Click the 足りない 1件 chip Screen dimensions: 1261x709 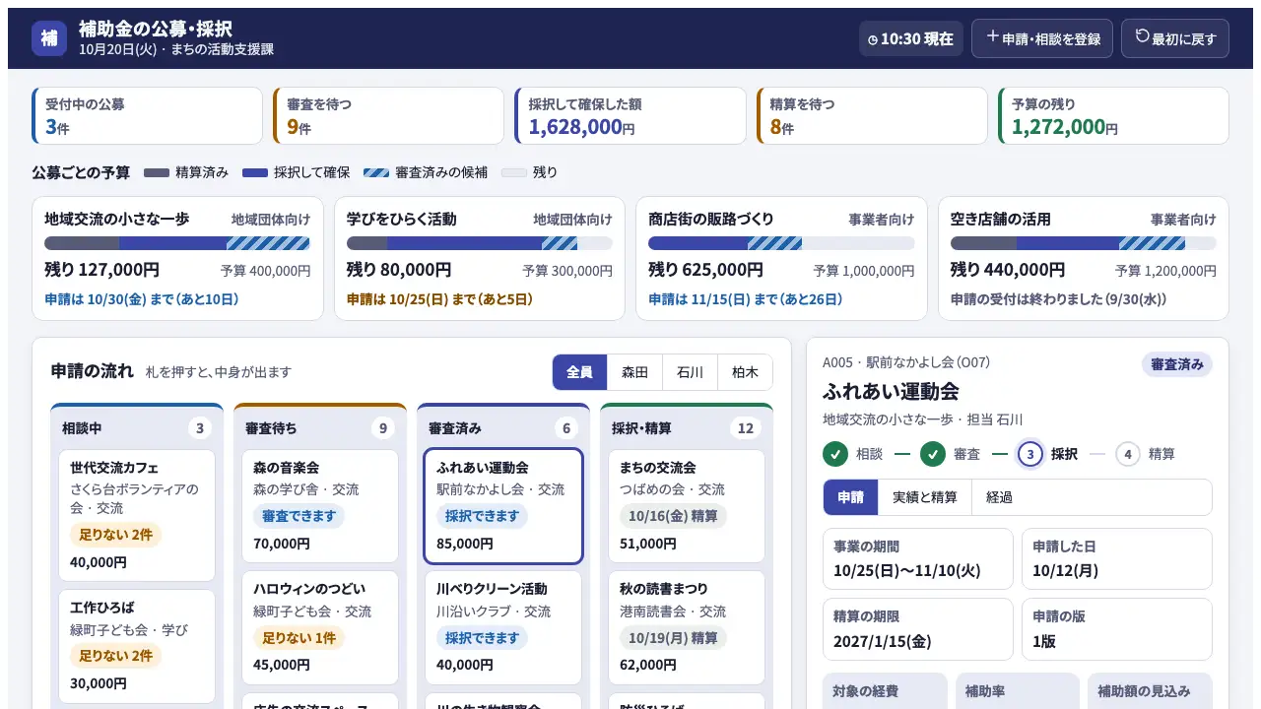(x=299, y=637)
